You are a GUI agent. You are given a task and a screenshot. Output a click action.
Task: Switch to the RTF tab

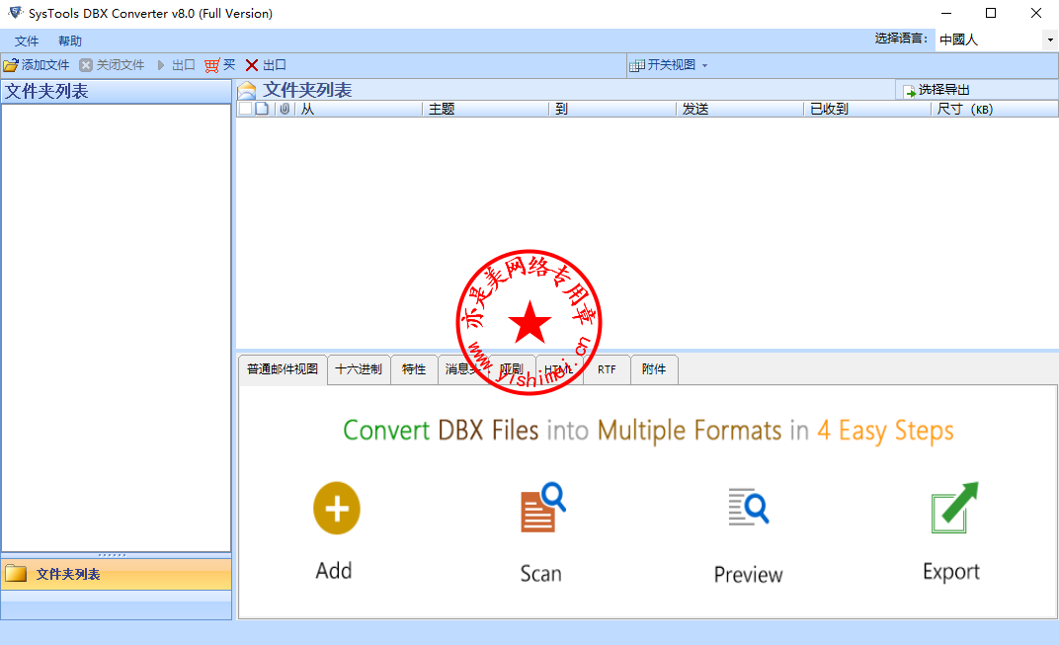tap(607, 369)
